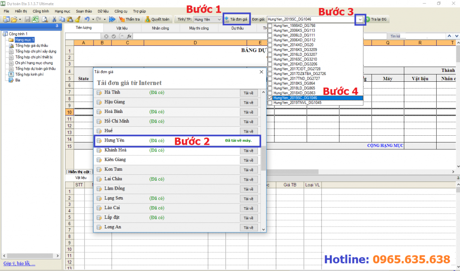Select Tổng hợp kinh phí in the tree

click(x=29, y=75)
